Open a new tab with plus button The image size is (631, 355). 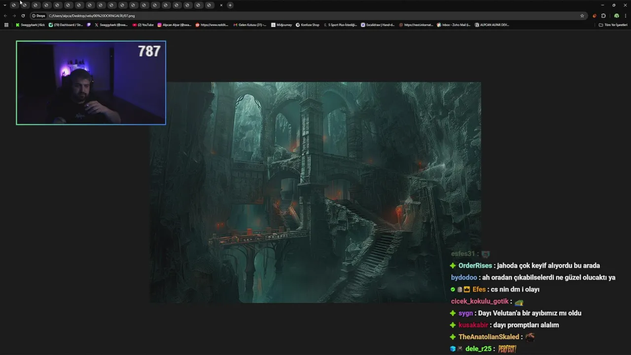pyautogui.click(x=230, y=5)
